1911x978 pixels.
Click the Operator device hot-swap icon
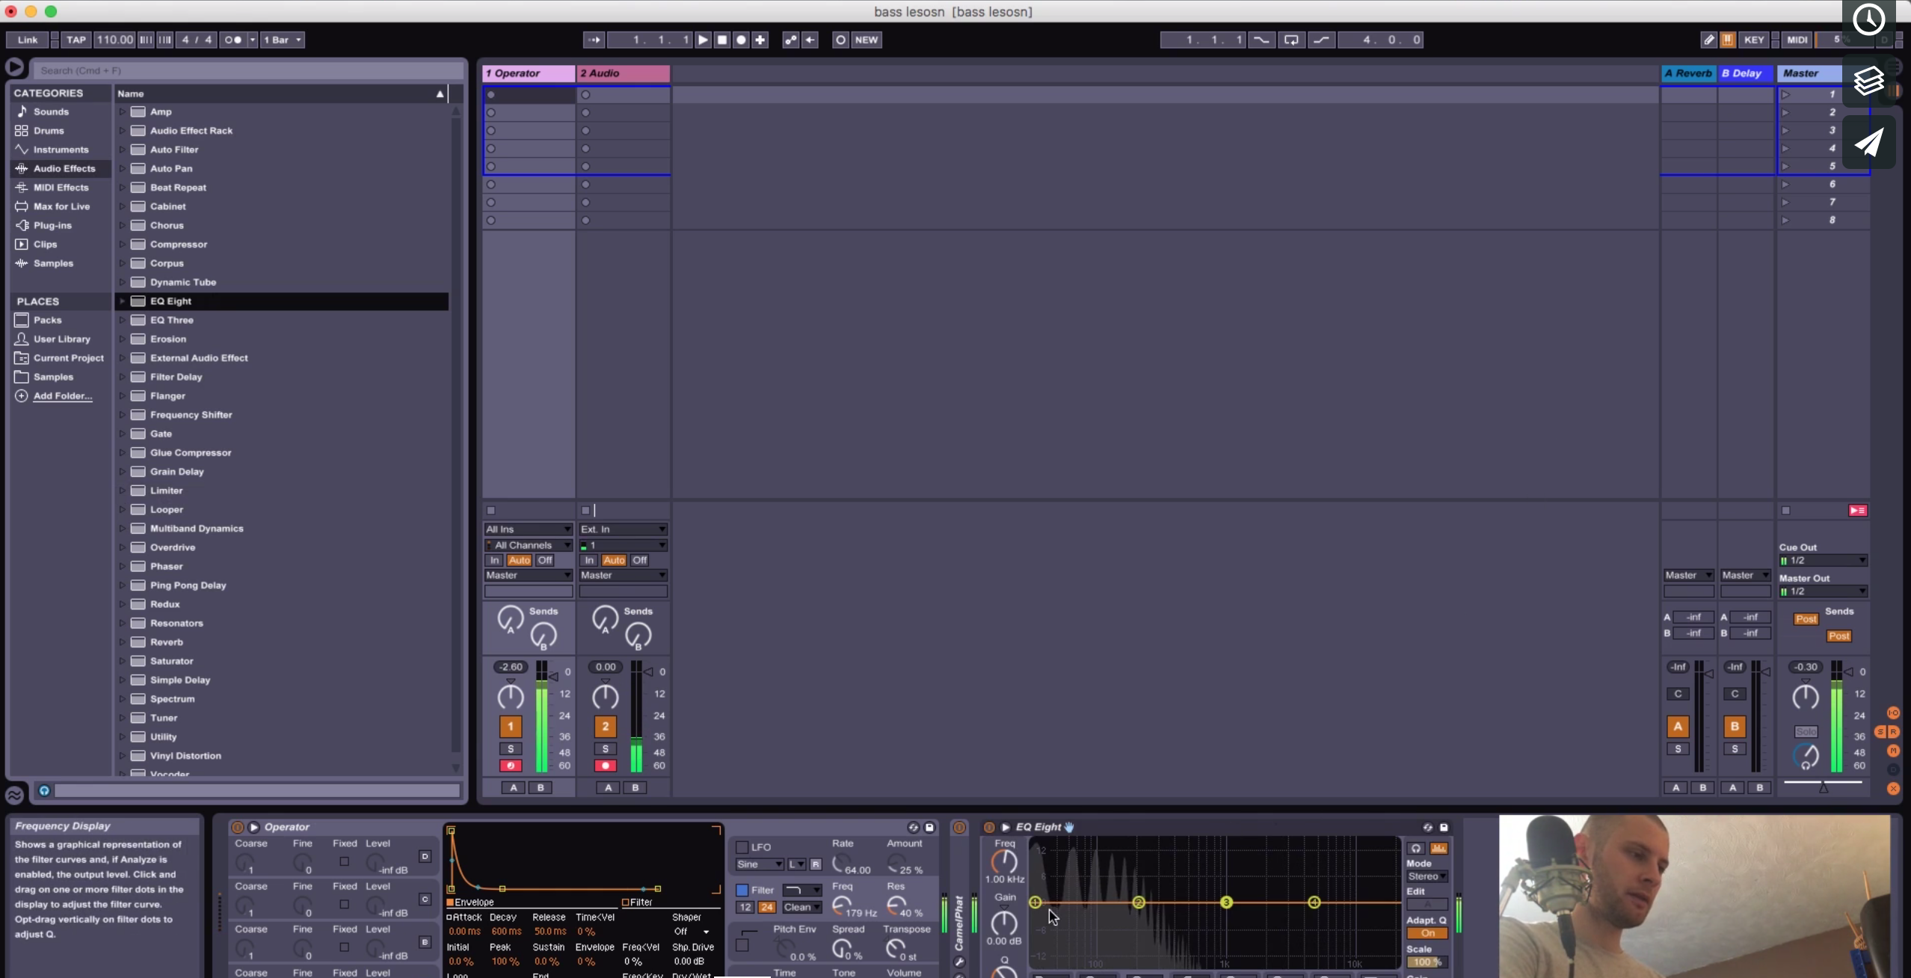[913, 827]
